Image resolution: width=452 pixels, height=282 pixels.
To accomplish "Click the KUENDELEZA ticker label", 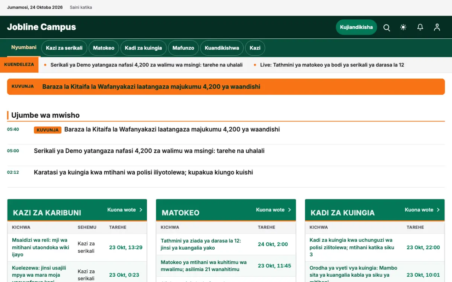I will 19,65.
